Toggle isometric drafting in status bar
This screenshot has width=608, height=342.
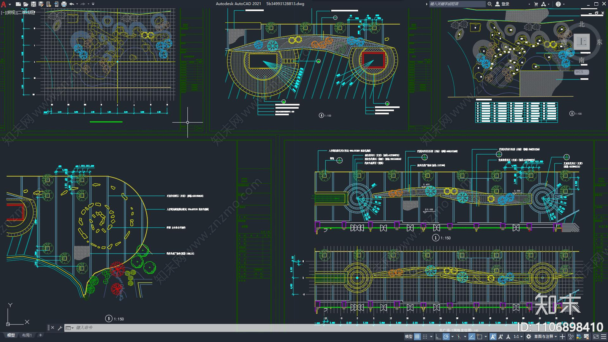pos(459,336)
